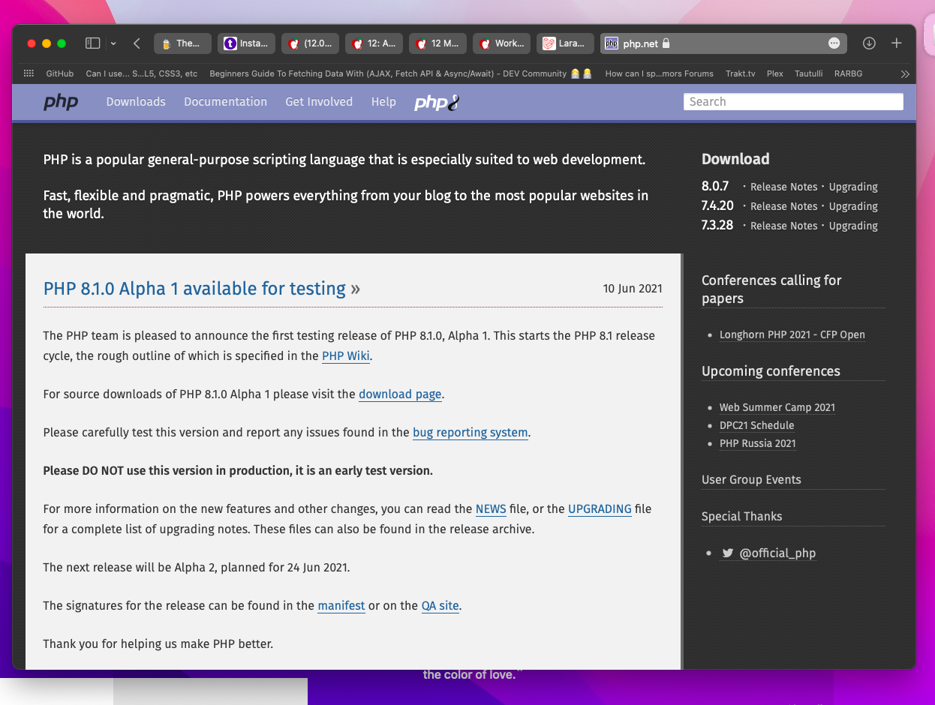Go back with the back arrow
Viewport: 935px width, 705px height.
[x=137, y=43]
